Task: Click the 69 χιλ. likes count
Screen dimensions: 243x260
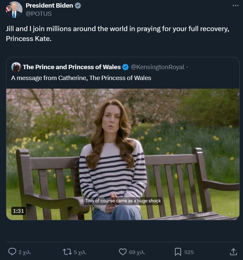Action: point(137,252)
